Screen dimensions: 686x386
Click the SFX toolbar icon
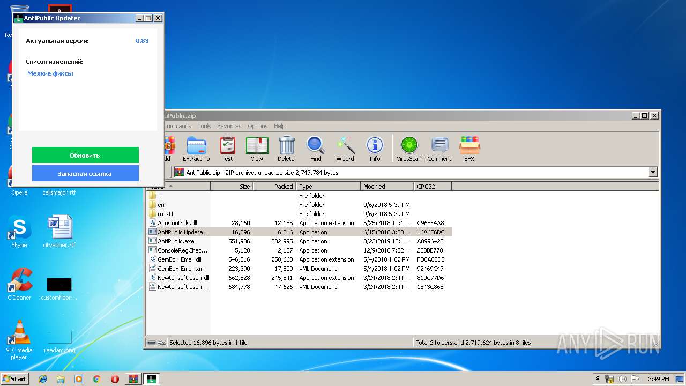click(469, 149)
